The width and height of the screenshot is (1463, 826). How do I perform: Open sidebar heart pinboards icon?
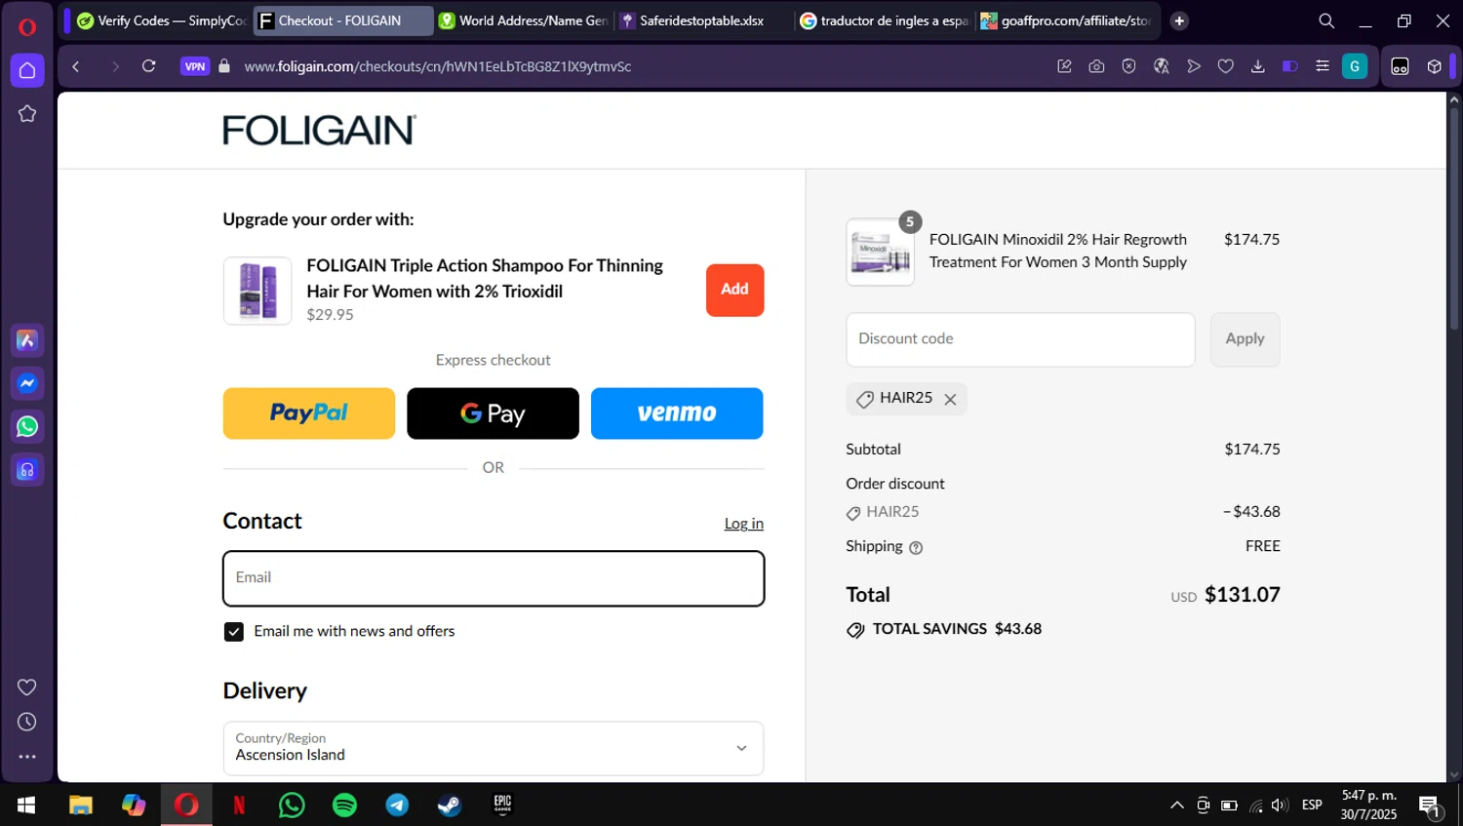tap(27, 687)
